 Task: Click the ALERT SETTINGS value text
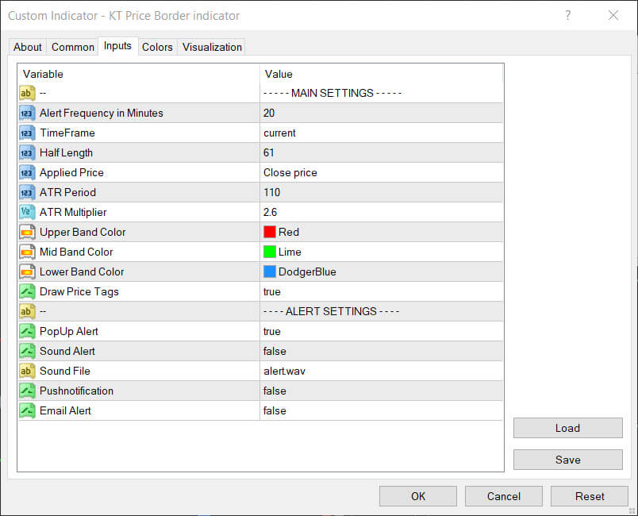click(x=331, y=312)
